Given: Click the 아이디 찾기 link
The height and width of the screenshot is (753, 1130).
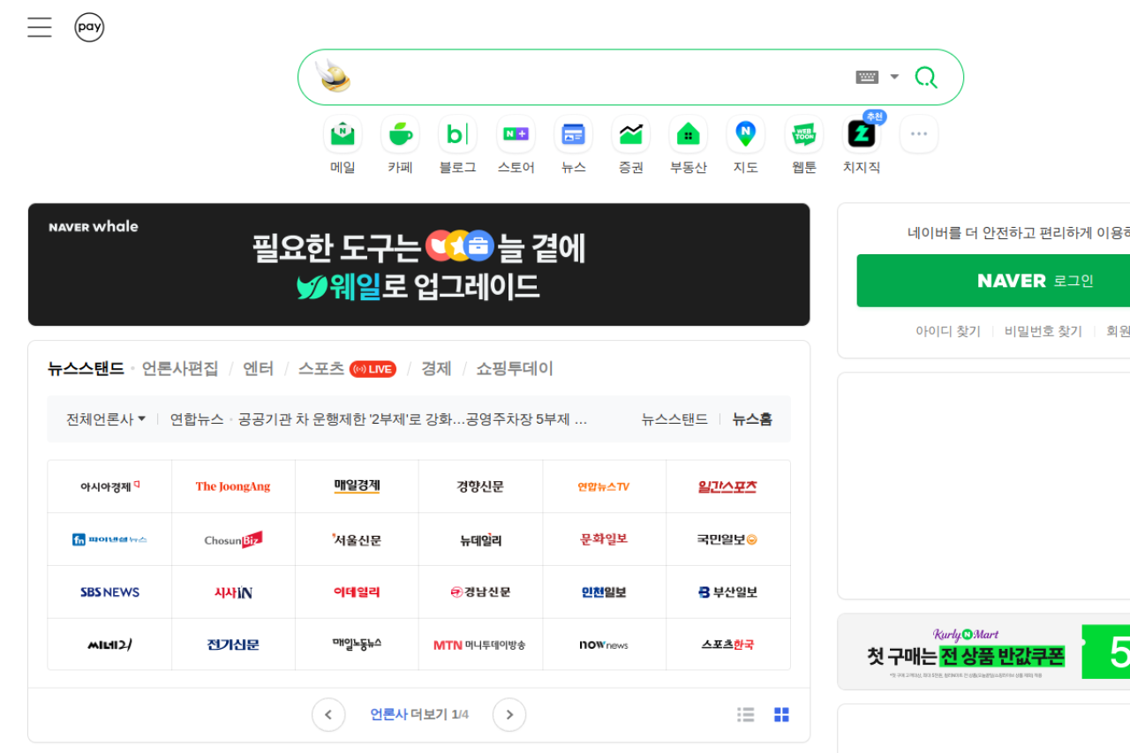Looking at the screenshot, I should (x=948, y=331).
